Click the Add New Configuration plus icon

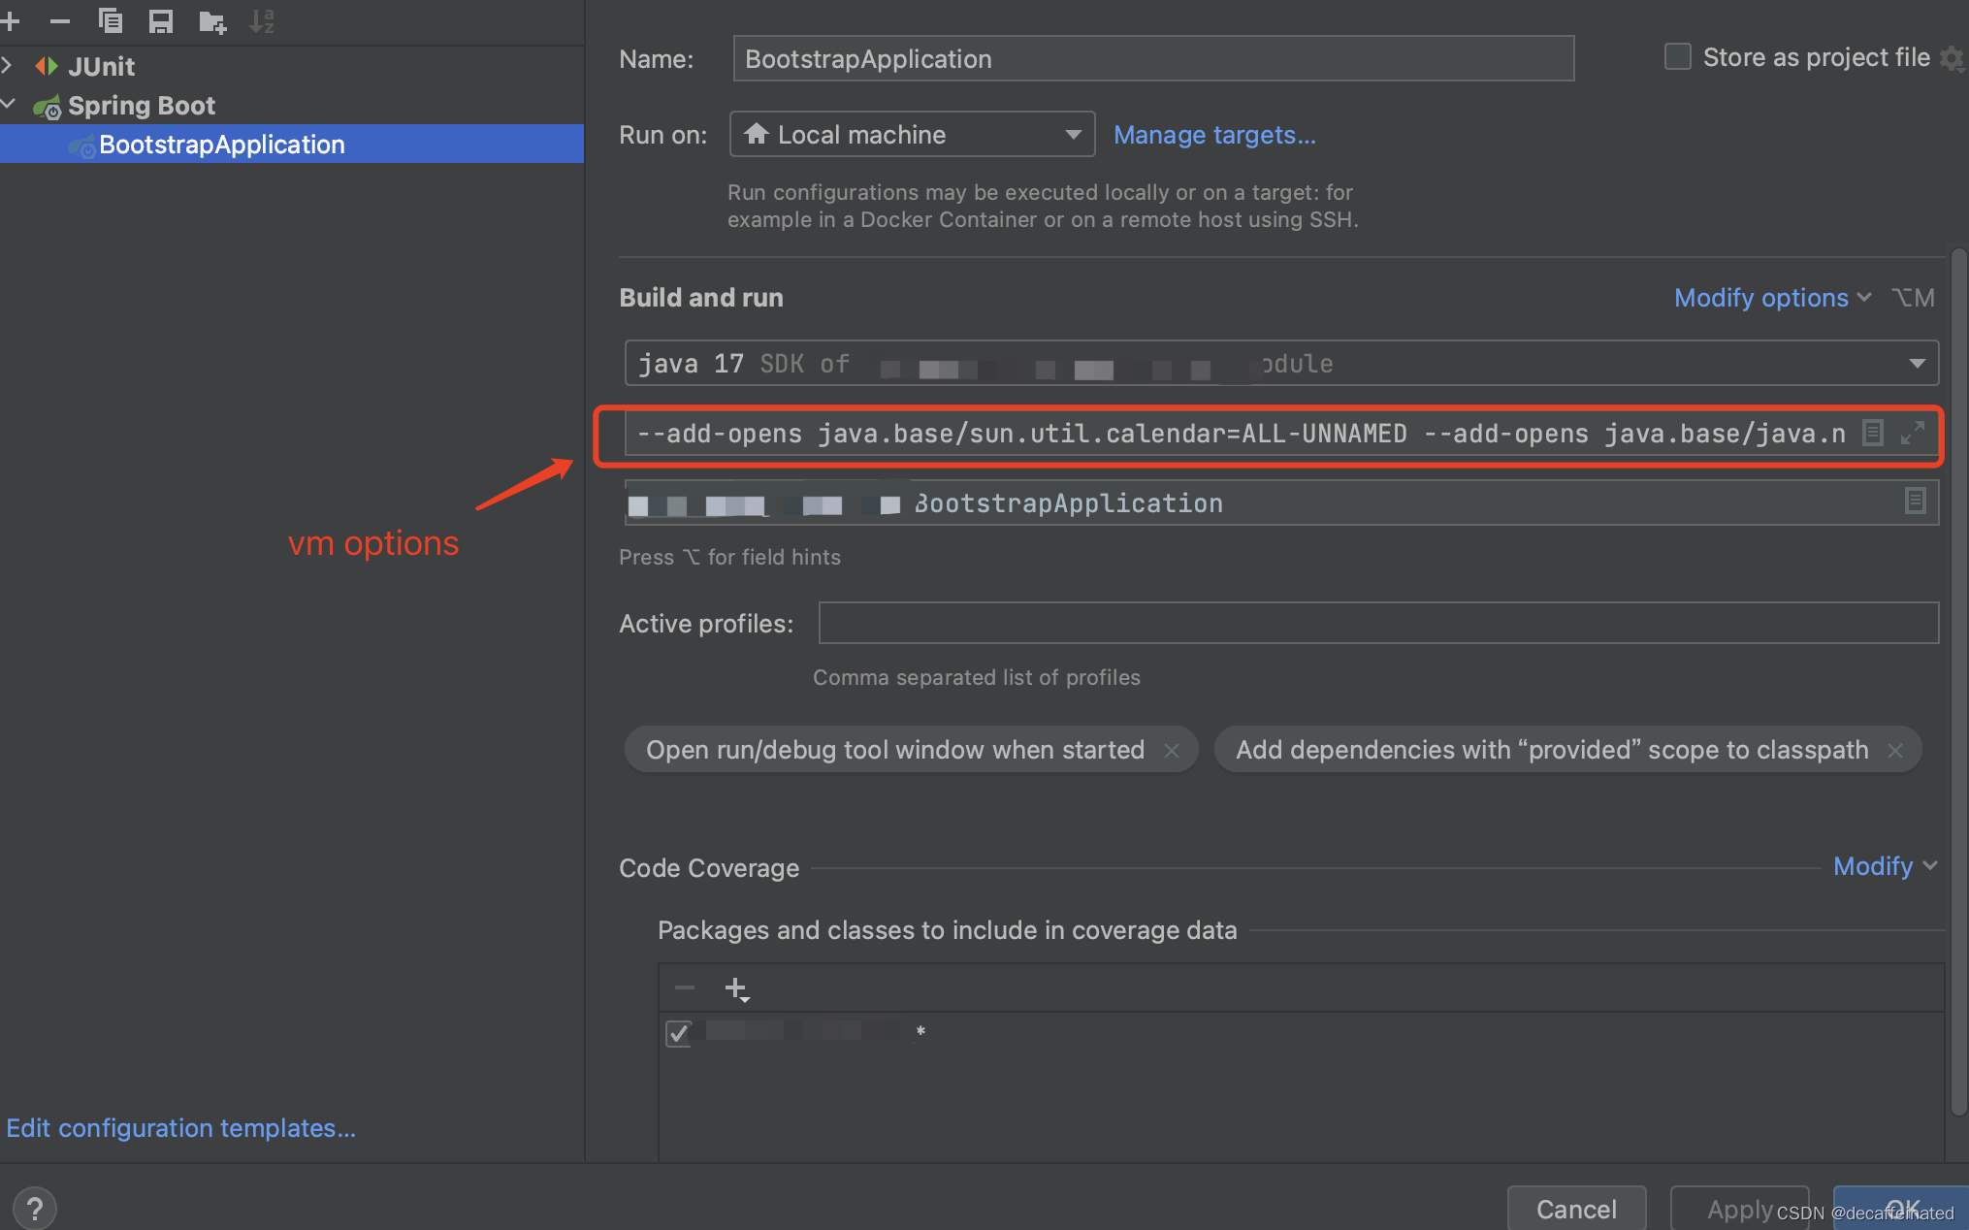11,20
